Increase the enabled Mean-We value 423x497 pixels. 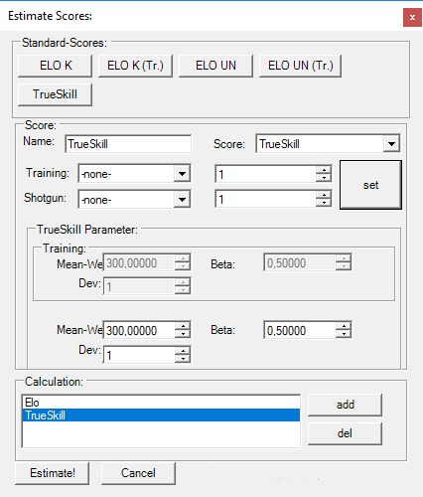pos(183,326)
